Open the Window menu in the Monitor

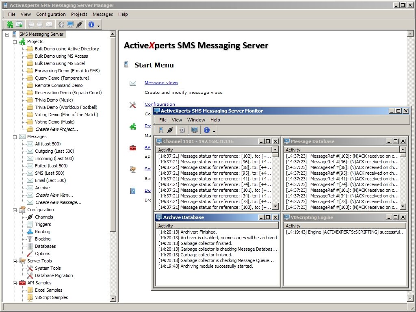click(x=196, y=120)
